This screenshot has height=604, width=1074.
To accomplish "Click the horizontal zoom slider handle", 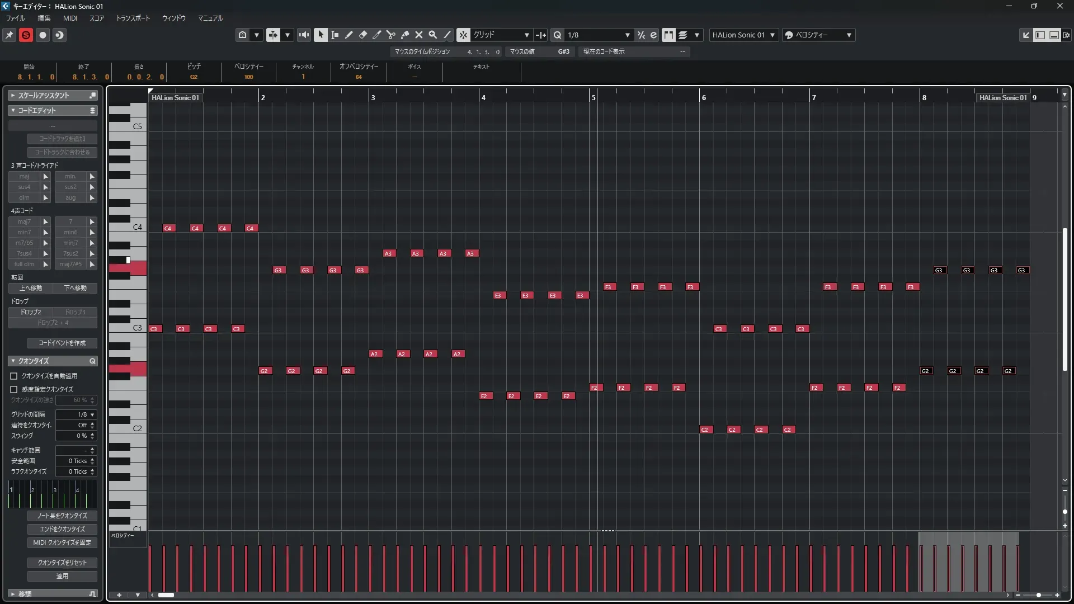I will (1039, 595).
